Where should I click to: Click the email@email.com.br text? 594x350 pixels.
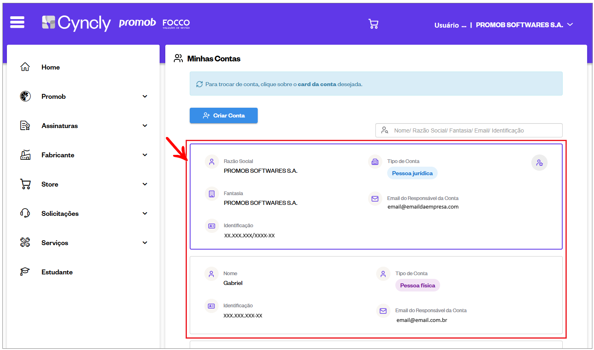pyautogui.click(x=422, y=320)
